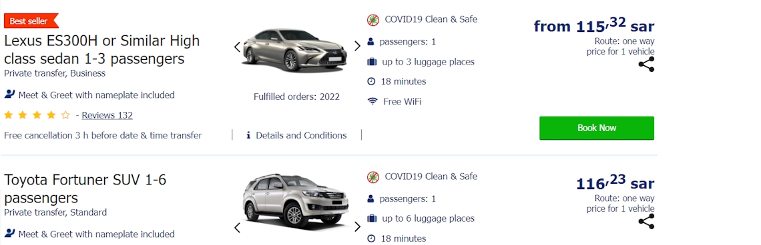Screen dimensions: 761x245
Task: Open the Reviews 132 link
Action: (x=107, y=115)
